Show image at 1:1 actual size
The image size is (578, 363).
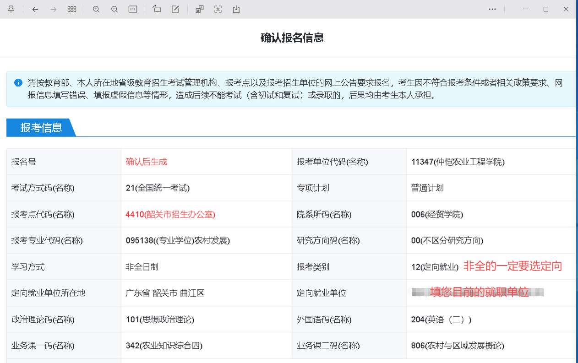coord(133,9)
